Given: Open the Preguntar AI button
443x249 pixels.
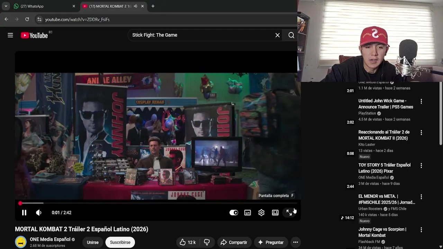Looking at the screenshot, I should 271,242.
